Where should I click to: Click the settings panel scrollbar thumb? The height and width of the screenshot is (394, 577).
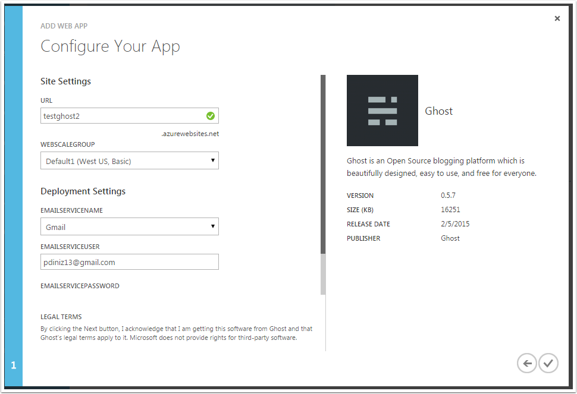click(323, 164)
